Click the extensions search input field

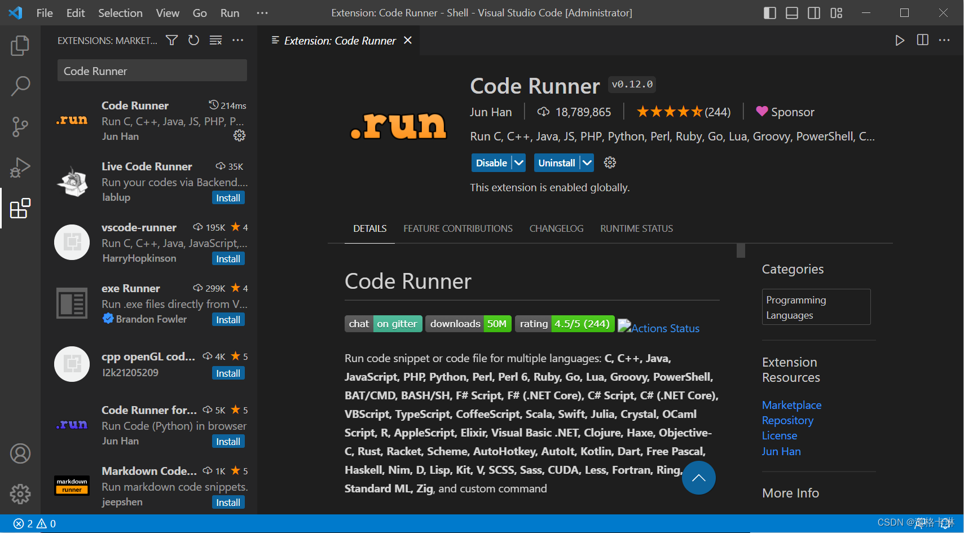[152, 71]
